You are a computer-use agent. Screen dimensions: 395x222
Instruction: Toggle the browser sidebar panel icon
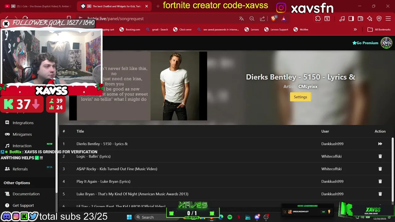click(x=351, y=19)
